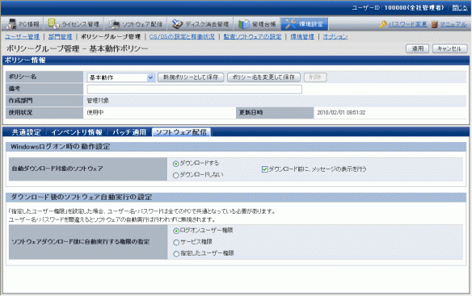The width and height of the screenshot is (472, 296).
Task: Click the 使用中 status text
Action: [95, 112]
